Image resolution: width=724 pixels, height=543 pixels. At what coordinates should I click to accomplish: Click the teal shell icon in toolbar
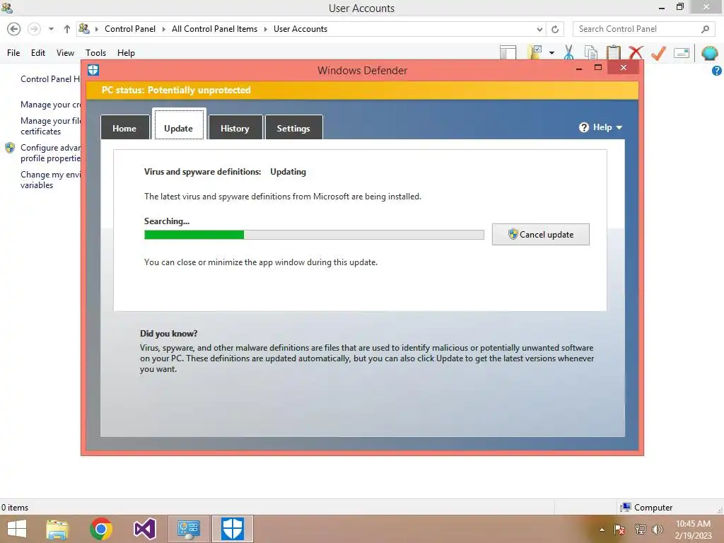(709, 53)
